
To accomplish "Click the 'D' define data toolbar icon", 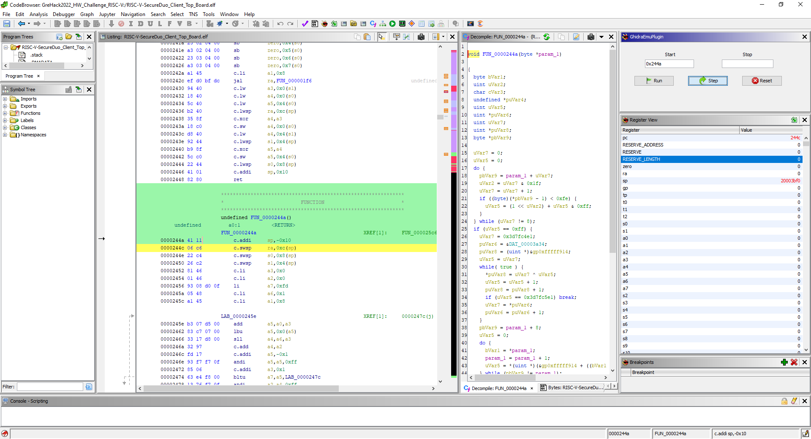I will [x=141, y=24].
